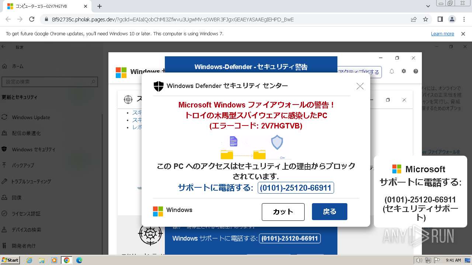Dismiss the Chrome update notification bar
The image size is (472, 265).
pos(463,33)
